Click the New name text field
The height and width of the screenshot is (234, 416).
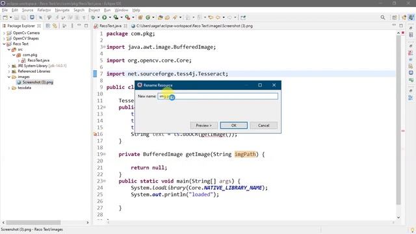(x=218, y=96)
